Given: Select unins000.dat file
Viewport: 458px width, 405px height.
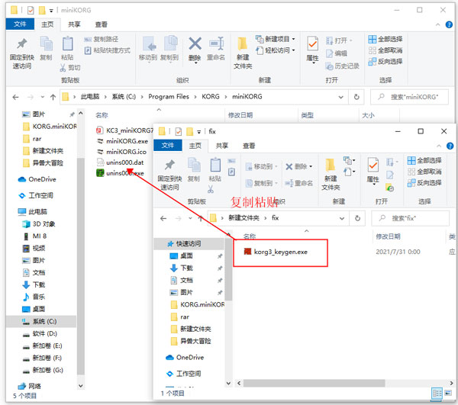Looking at the screenshot, I should (x=121, y=162).
